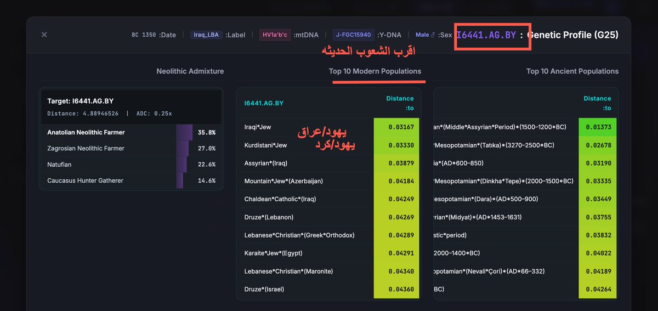Select the Mesopotamian*(Dara) ancient row
Viewport: 658px width, 311px height.
click(x=525, y=199)
